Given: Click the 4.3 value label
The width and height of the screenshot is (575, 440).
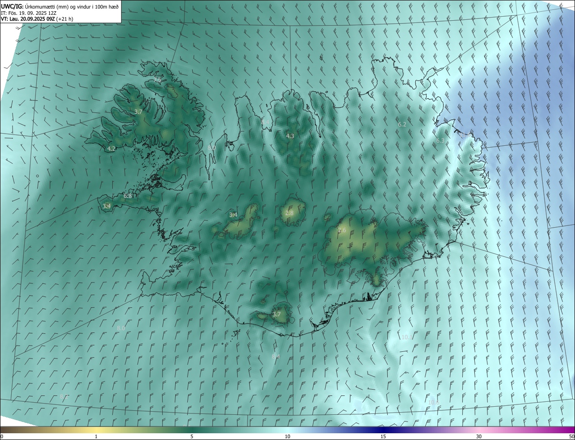Looking at the screenshot, I should pos(290,136).
